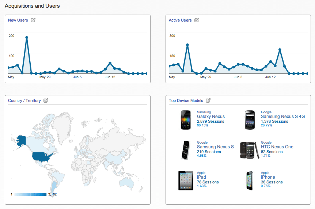
Task: Open Top Device Models report link
Action: (186, 101)
